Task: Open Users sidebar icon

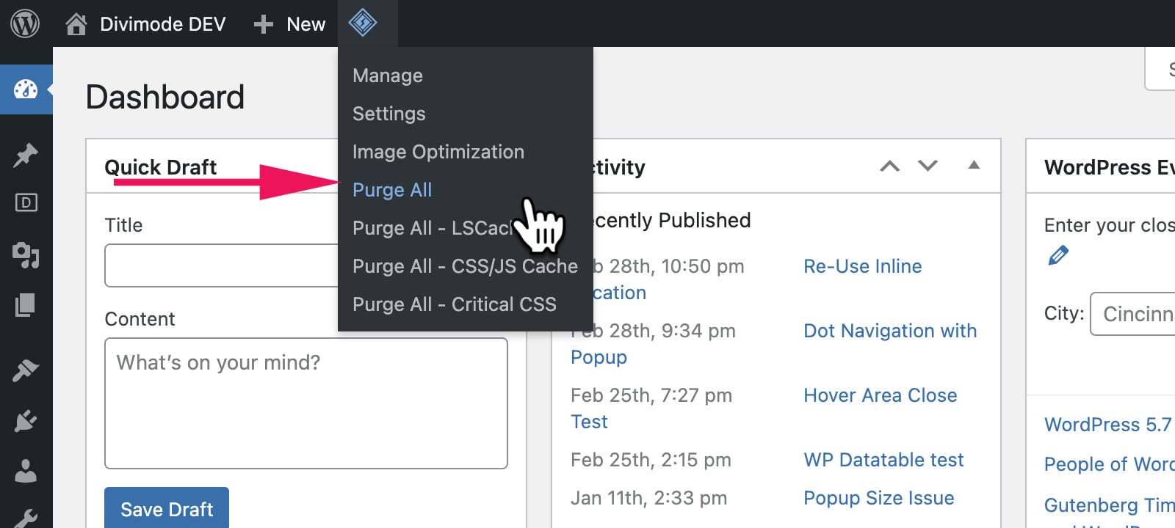Action: (x=26, y=471)
